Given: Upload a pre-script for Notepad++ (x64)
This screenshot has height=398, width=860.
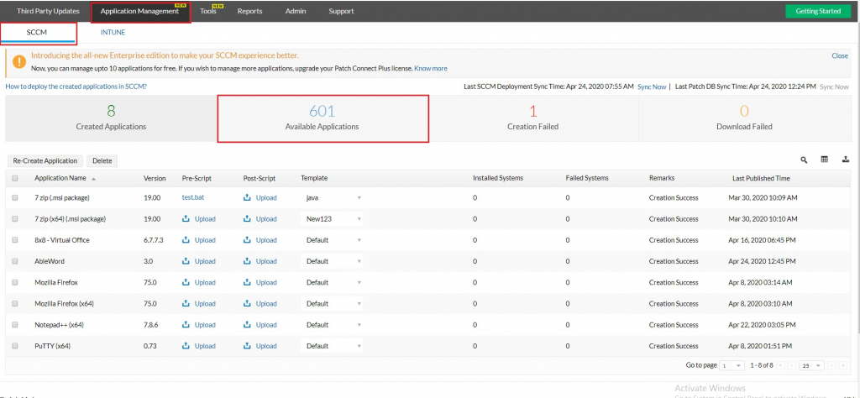Looking at the screenshot, I should [x=198, y=325].
